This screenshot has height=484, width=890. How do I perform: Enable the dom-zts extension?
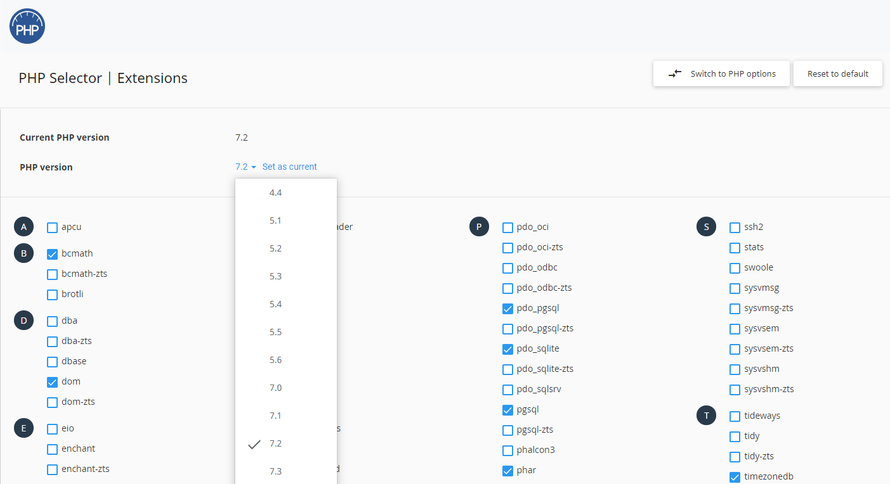53,402
